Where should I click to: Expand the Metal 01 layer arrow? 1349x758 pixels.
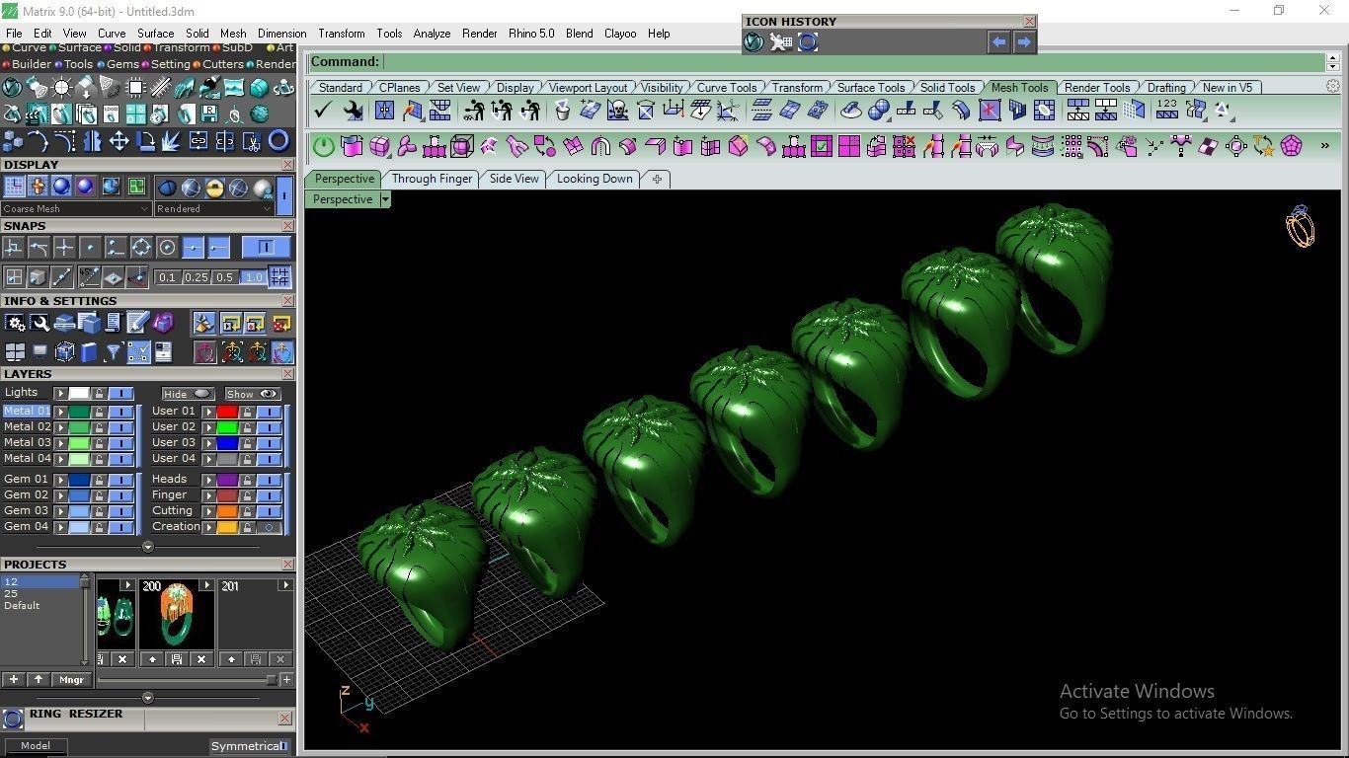pos(61,412)
